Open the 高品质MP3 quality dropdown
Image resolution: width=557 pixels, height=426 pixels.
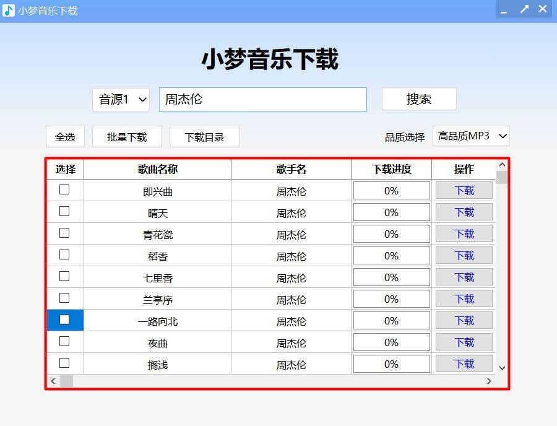click(x=472, y=136)
